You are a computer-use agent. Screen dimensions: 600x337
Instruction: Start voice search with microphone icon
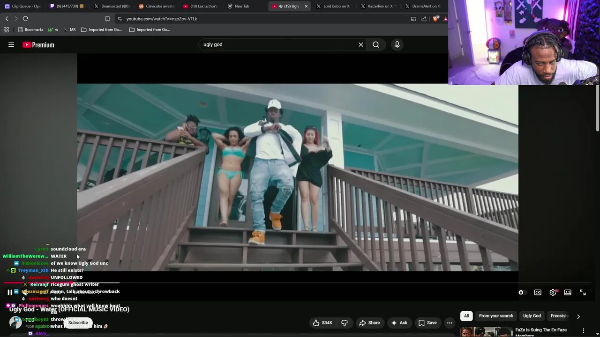[x=397, y=44]
